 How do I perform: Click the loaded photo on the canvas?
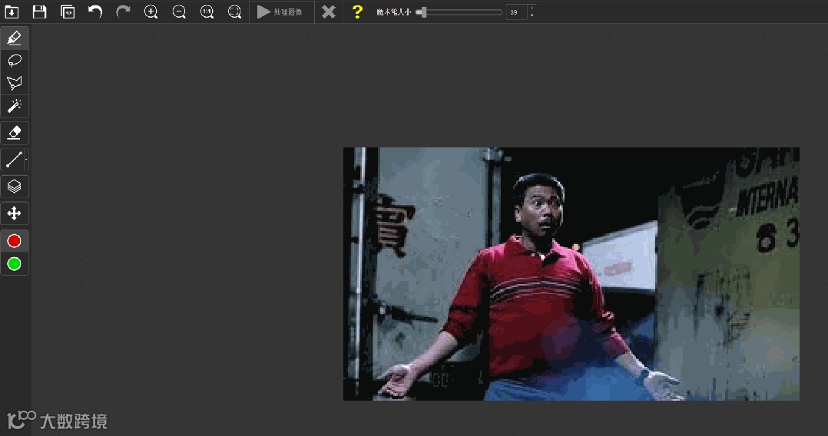coord(571,274)
